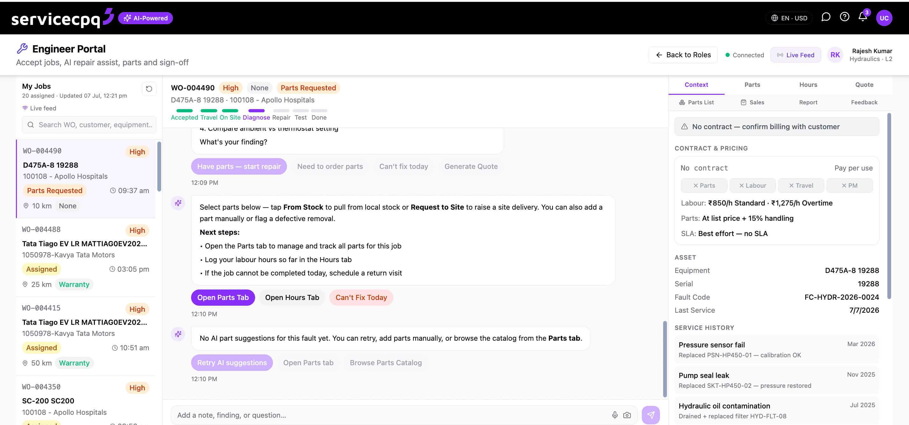Screen dimensions: 909x425
Task: Switch to the Context tab
Action: [696, 85]
